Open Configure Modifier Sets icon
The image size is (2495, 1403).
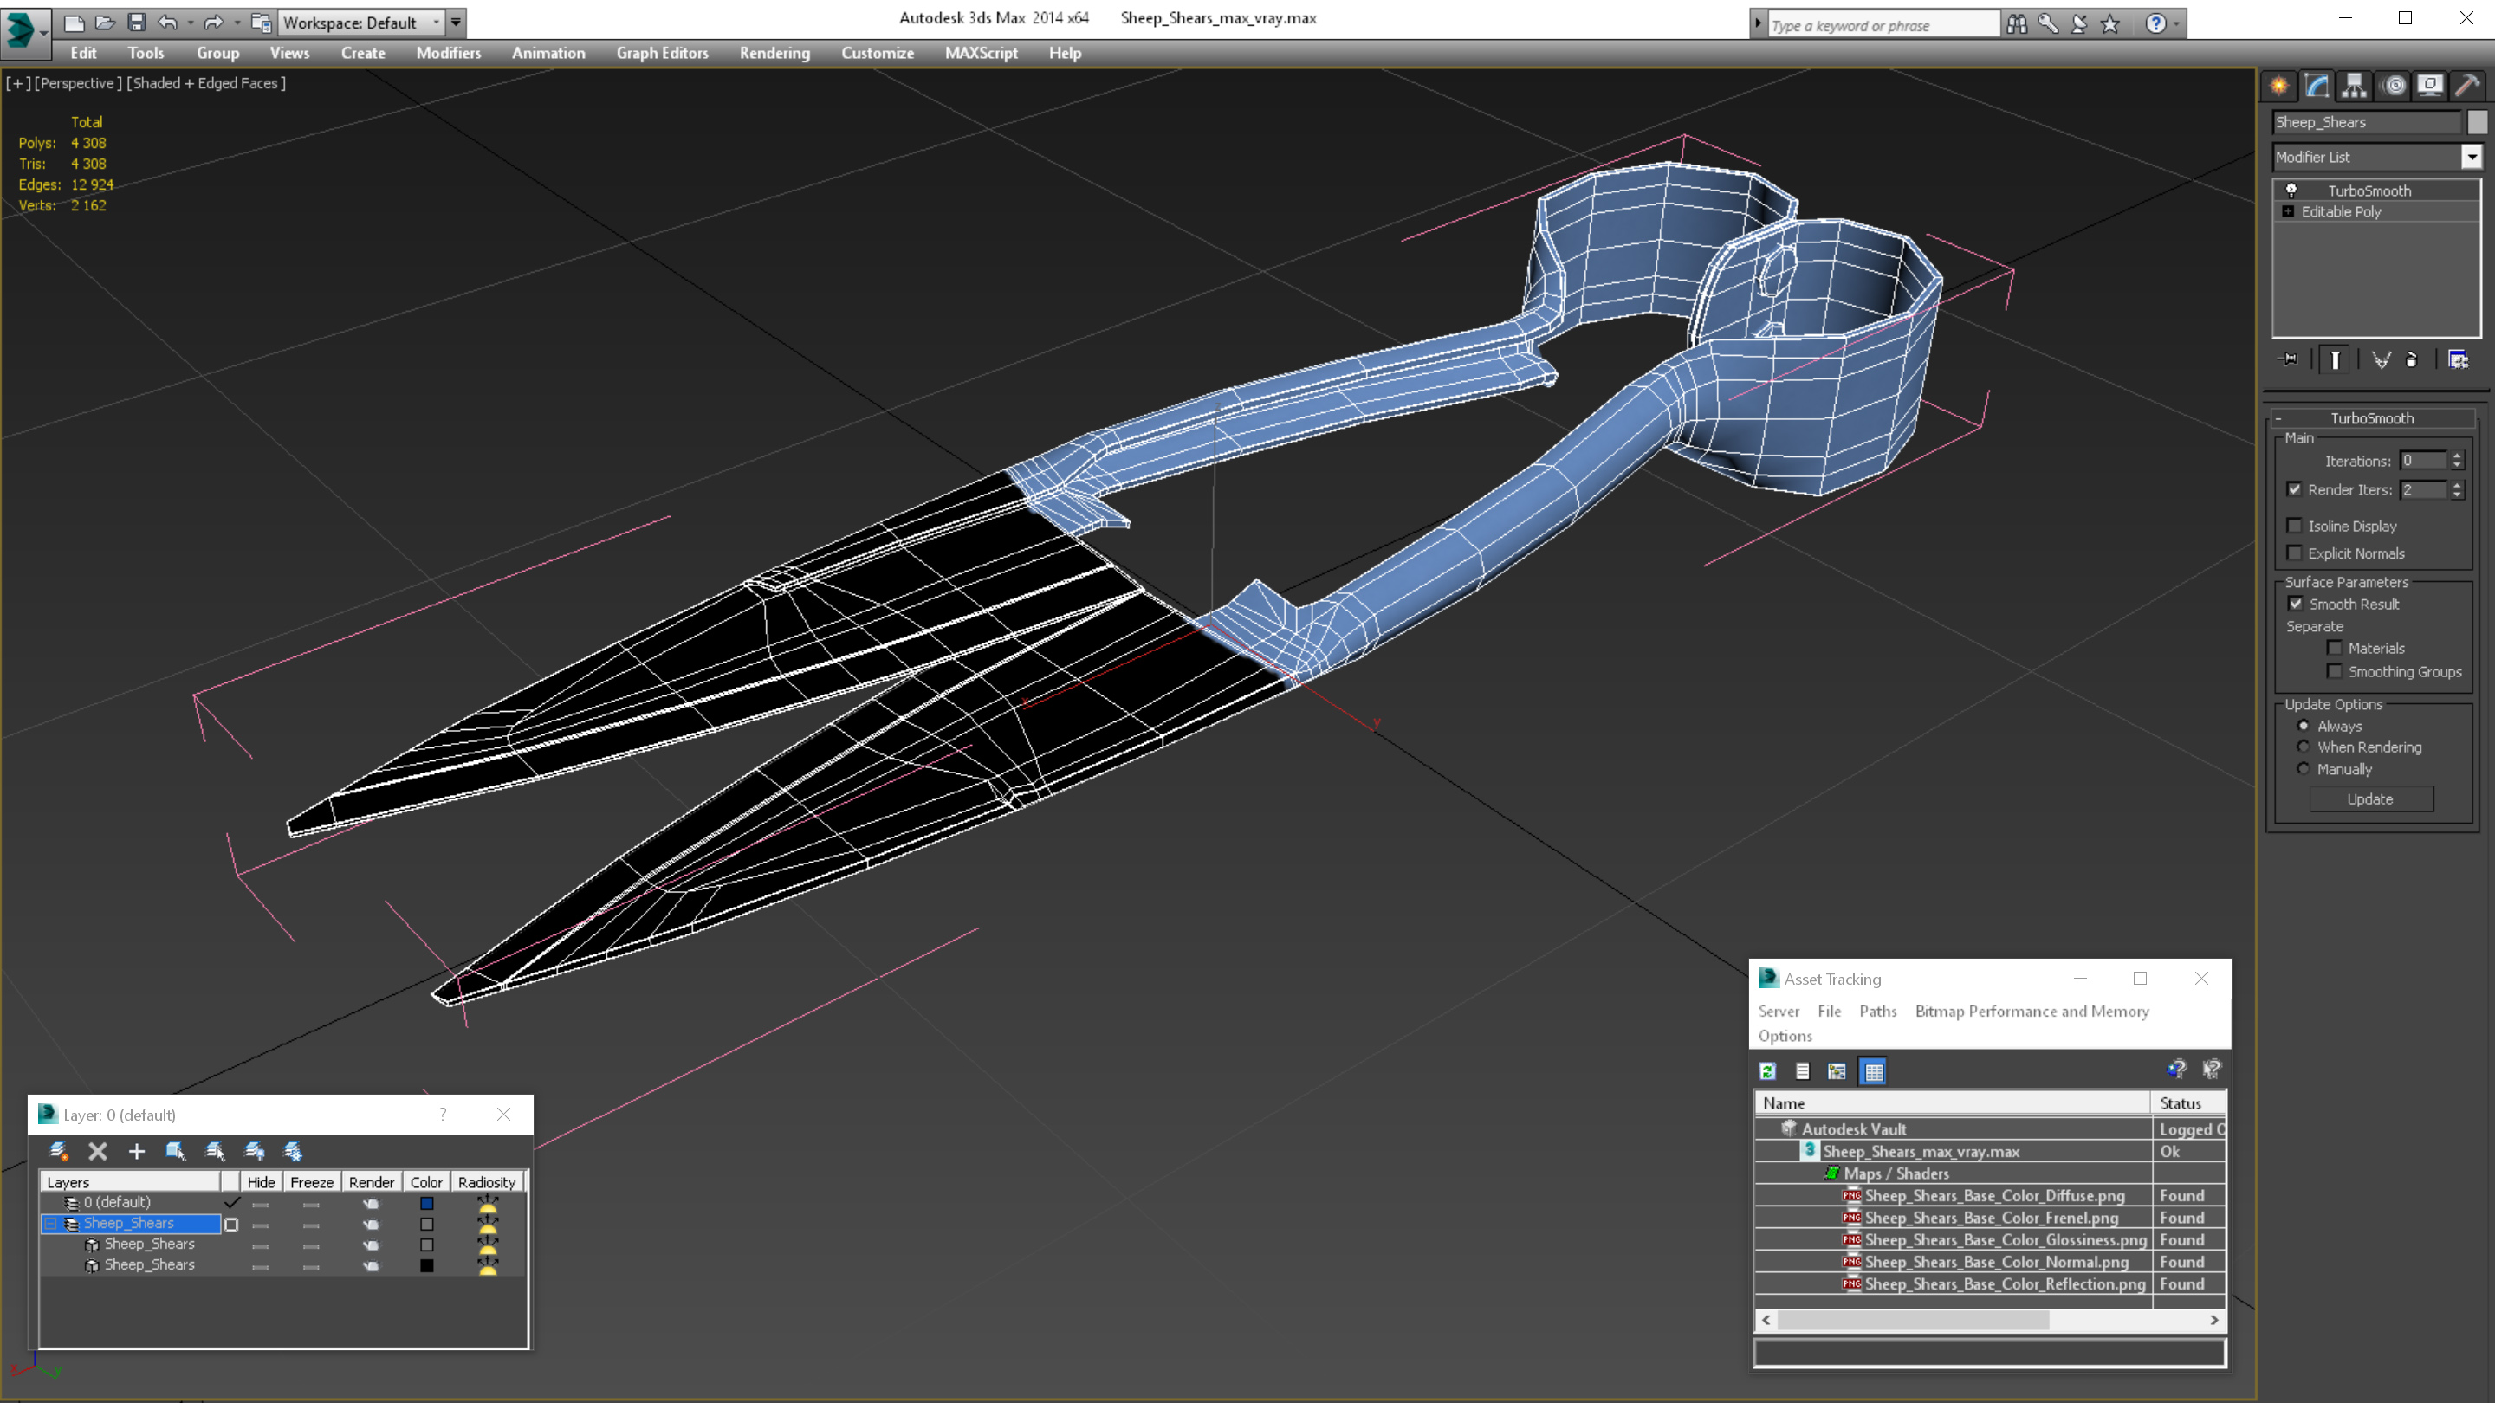[2459, 359]
